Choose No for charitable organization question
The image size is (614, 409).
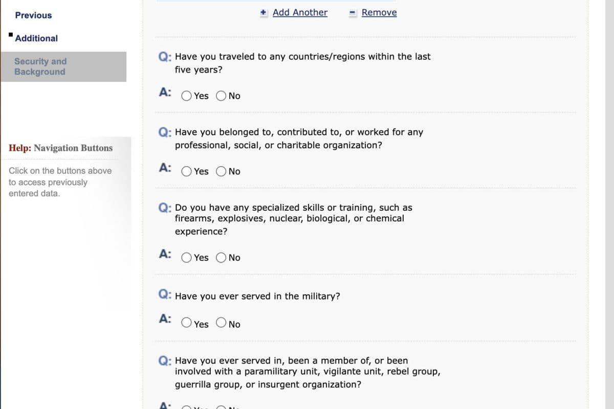tap(221, 172)
